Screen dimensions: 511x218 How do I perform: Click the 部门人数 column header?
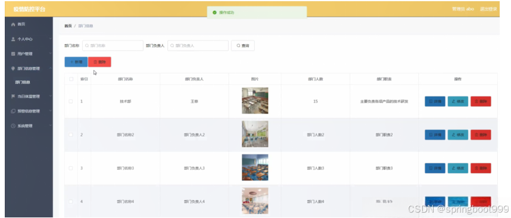pyautogui.click(x=316, y=79)
